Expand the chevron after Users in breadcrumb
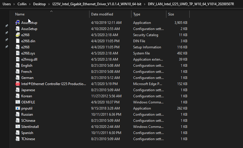The width and height of the screenshot is (243, 148). click(14, 4)
